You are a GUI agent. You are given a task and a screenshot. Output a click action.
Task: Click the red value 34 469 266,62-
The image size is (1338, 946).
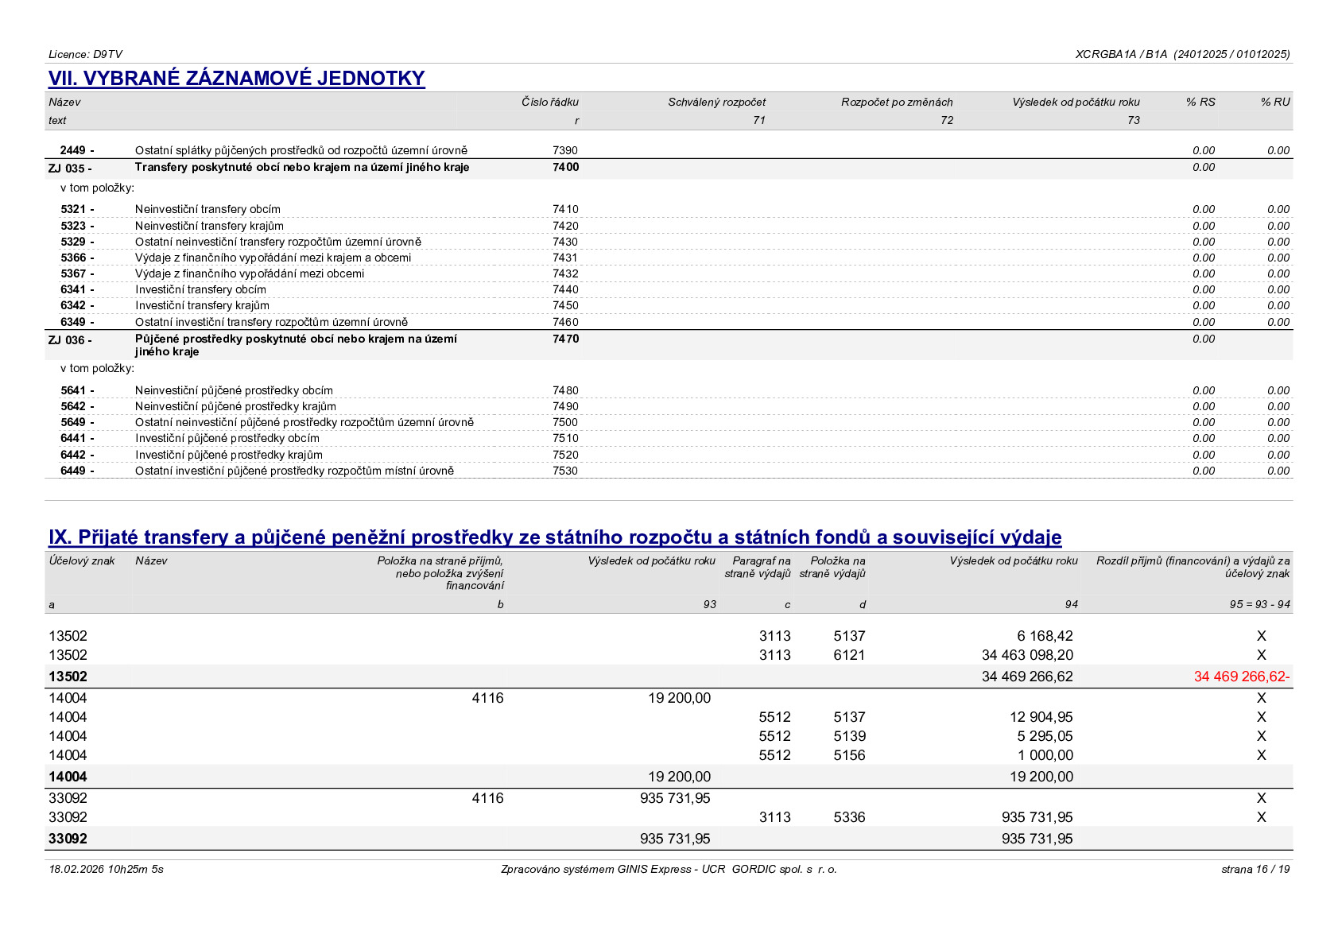coord(1241,677)
